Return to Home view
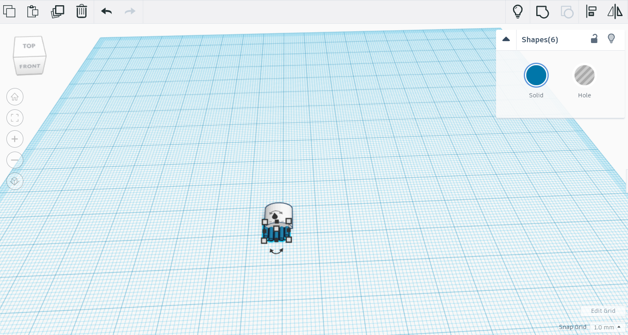 tap(15, 97)
